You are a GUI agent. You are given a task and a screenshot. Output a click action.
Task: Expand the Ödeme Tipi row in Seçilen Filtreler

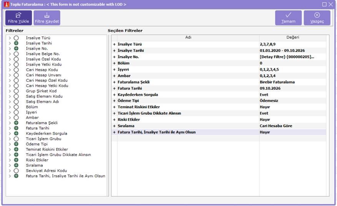pos(115,101)
